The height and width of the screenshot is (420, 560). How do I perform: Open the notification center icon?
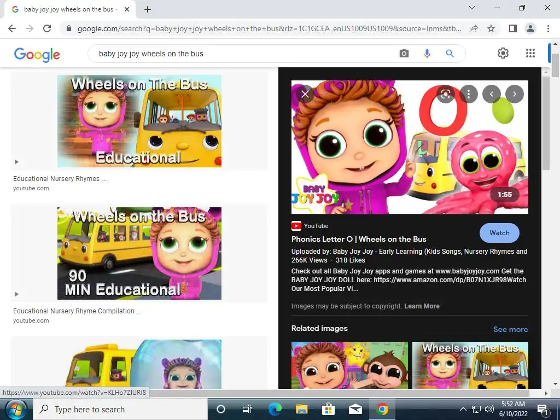(543, 409)
